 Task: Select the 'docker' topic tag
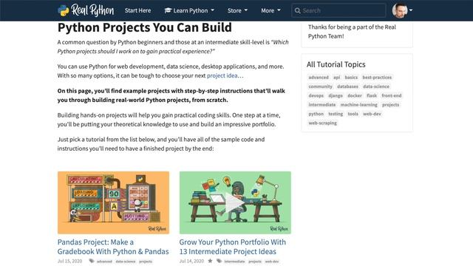tap(355, 95)
